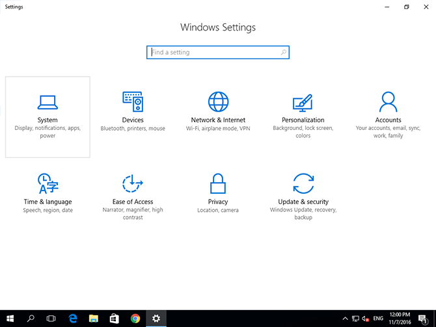Click the Network & Internet label
This screenshot has height=327, width=436.
pyautogui.click(x=218, y=120)
